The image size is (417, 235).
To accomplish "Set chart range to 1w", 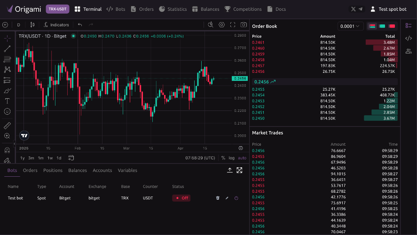I will (50, 158).
